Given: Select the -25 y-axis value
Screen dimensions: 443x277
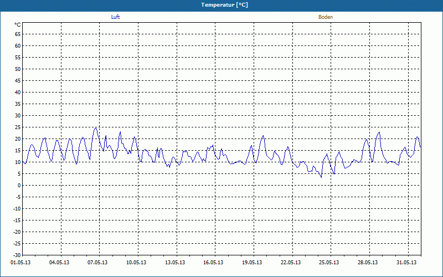Looking at the screenshot, I should click(17, 244).
